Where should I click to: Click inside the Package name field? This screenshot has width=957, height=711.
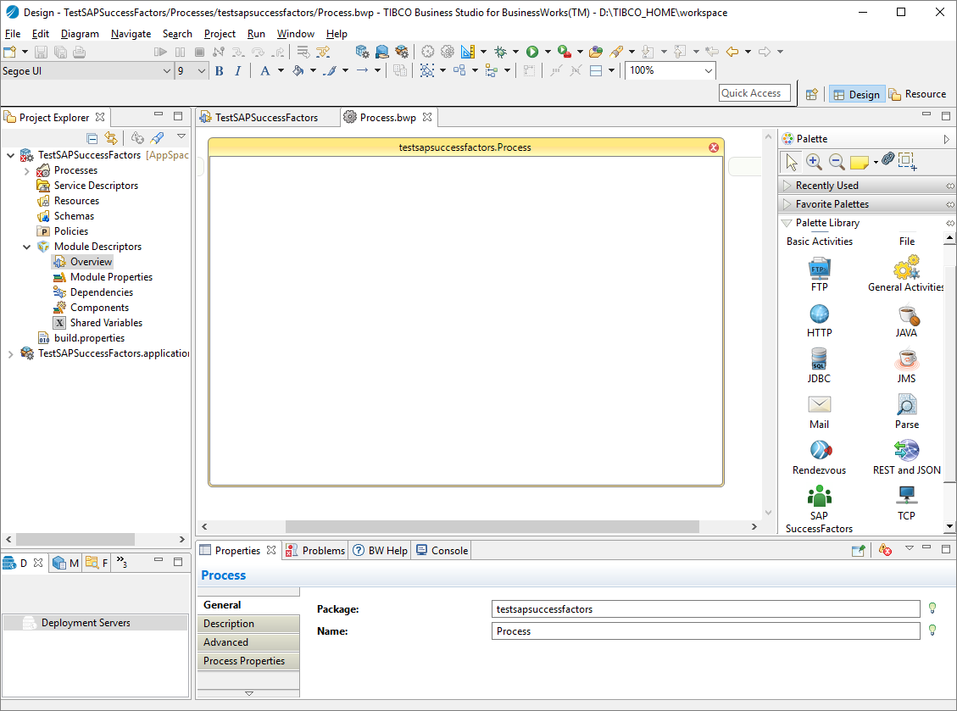coord(704,608)
